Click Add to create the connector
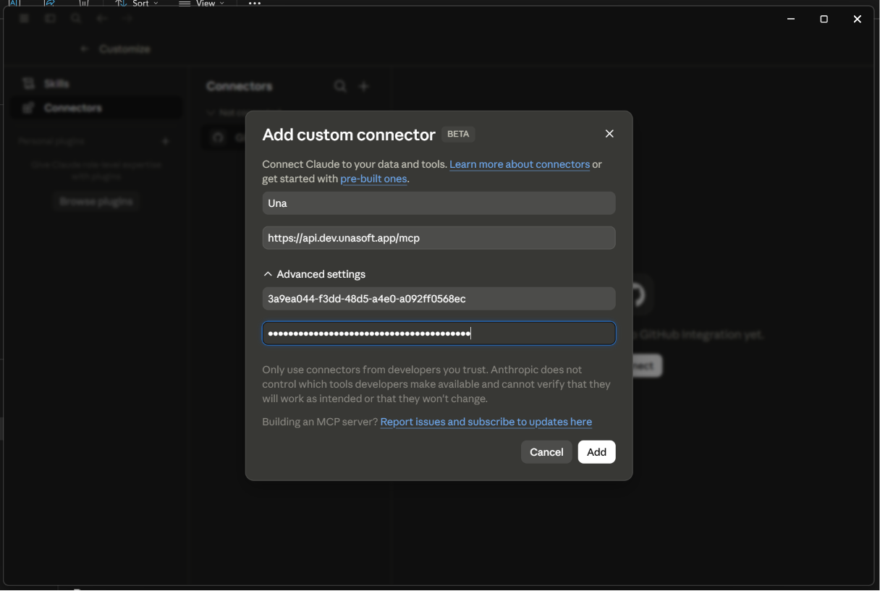 point(596,452)
